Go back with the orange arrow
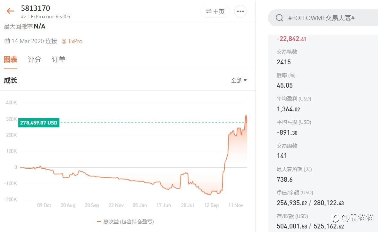 (x=10, y=11)
